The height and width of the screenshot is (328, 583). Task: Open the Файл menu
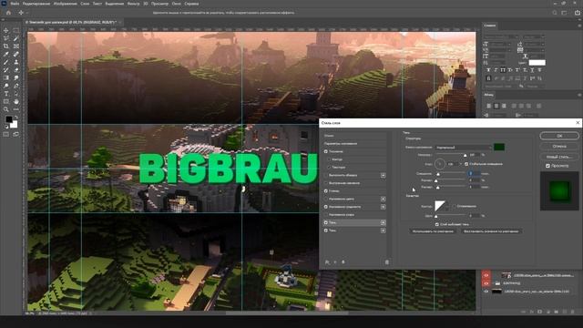tap(15, 4)
